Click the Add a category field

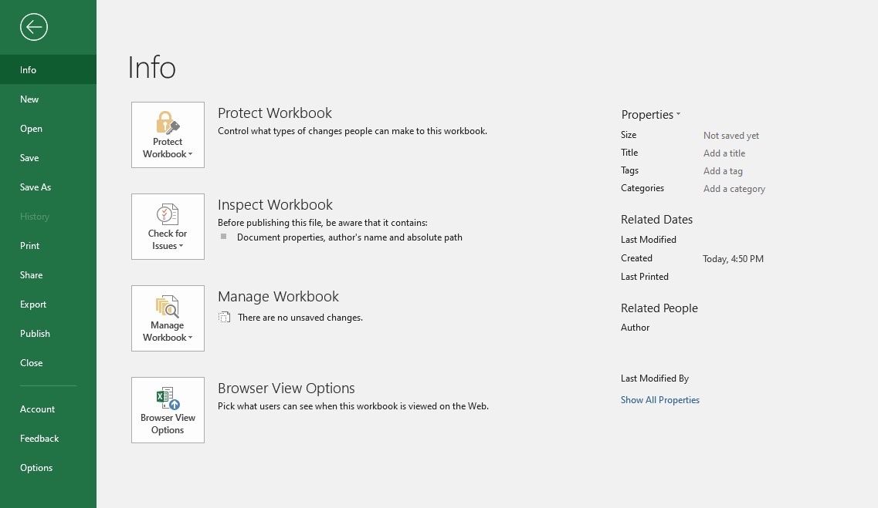tap(734, 189)
